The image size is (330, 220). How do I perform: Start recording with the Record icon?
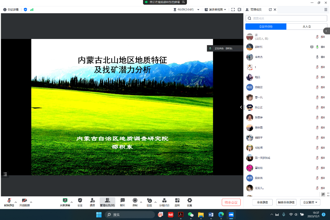(x=135, y=201)
